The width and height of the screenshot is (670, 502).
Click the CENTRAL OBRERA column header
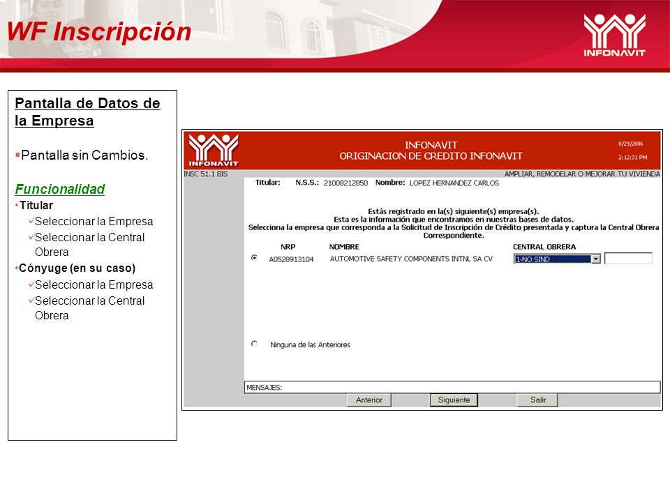click(544, 247)
